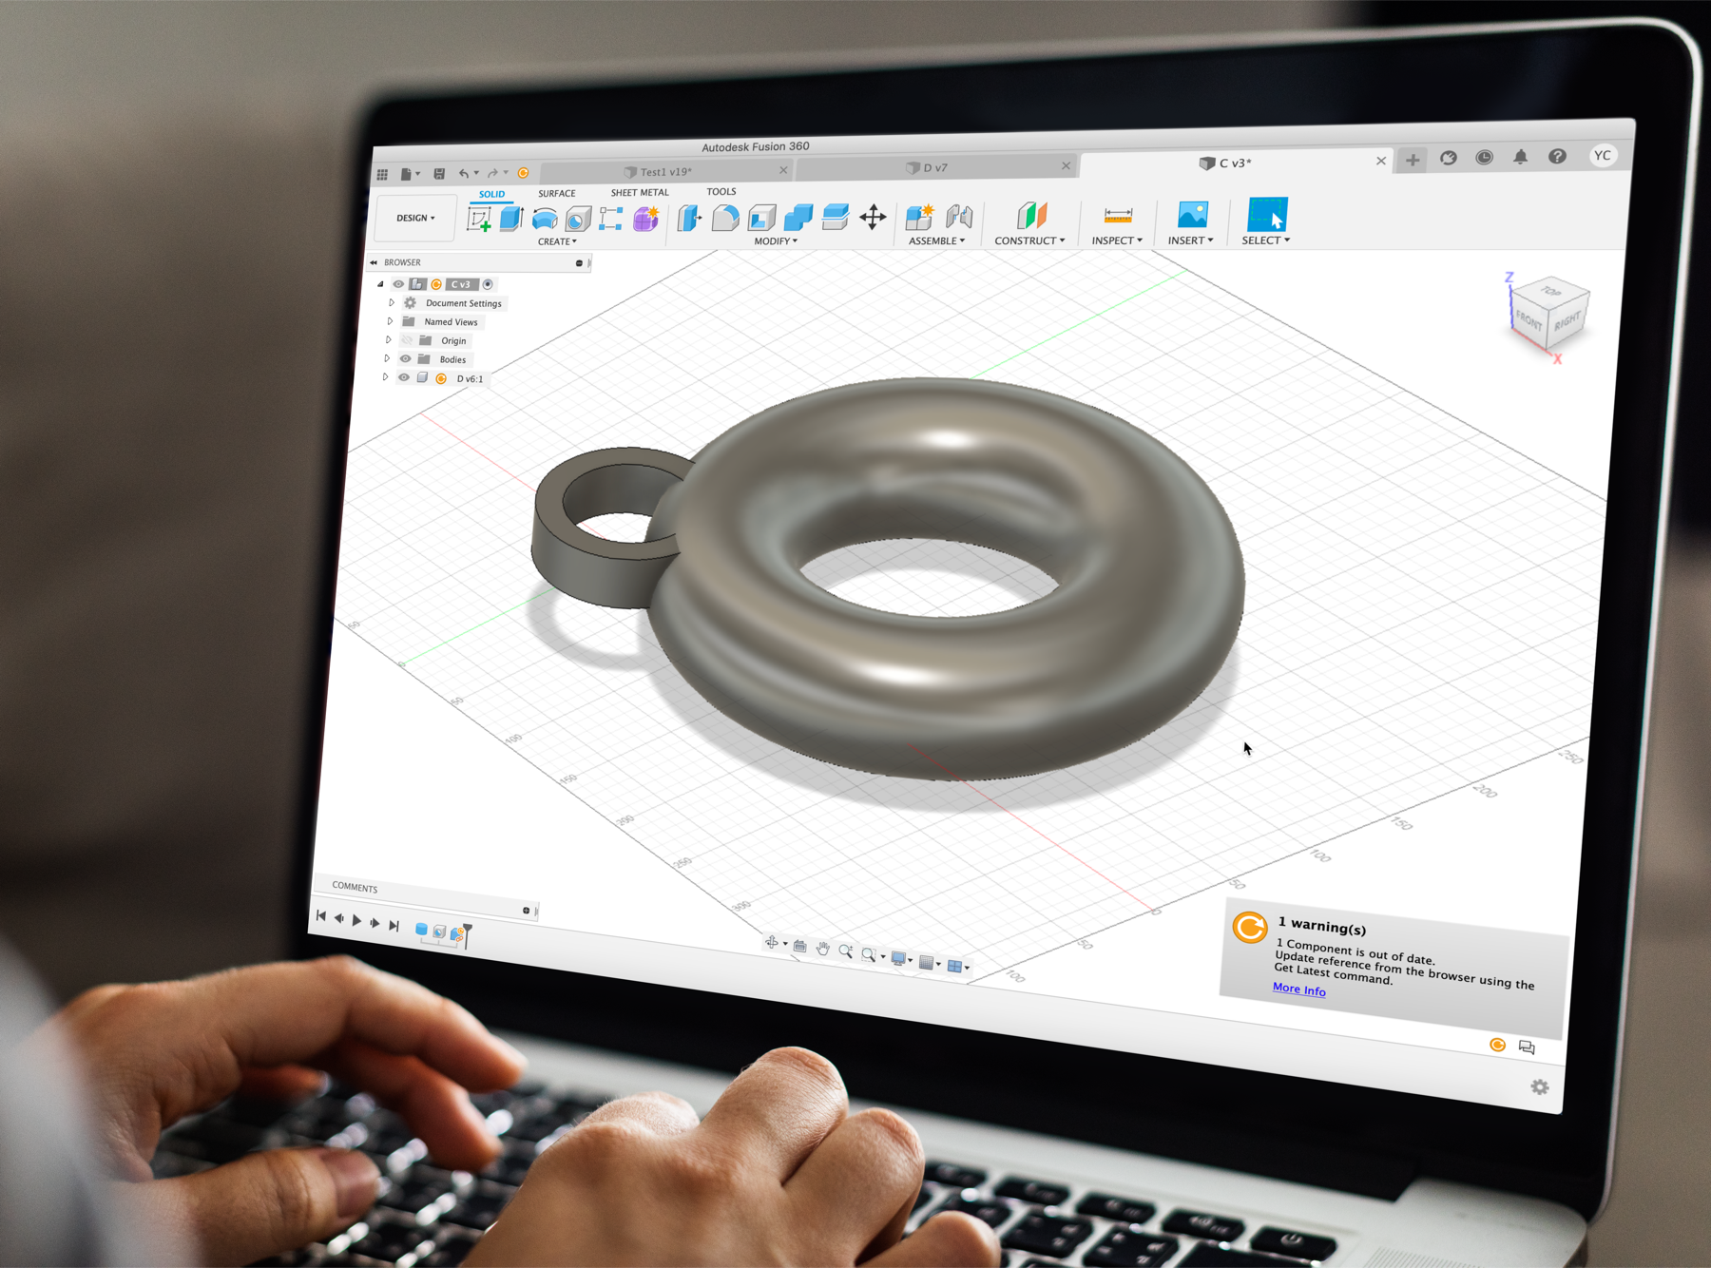
Task: Select the Move/Copy arrows tool
Action: tap(873, 217)
